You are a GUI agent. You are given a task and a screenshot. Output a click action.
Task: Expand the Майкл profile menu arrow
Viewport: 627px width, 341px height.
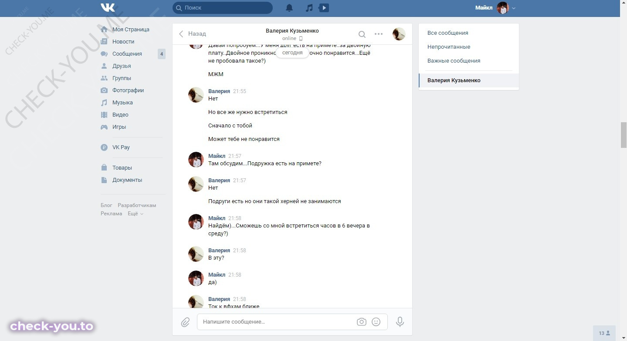[514, 8]
